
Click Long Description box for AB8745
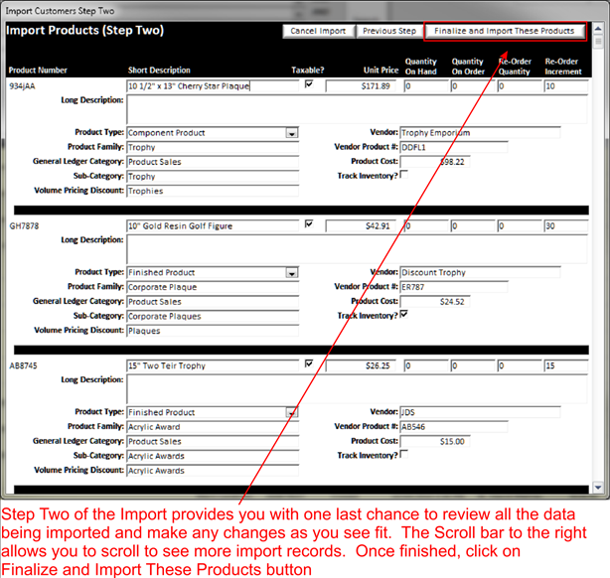[357, 389]
